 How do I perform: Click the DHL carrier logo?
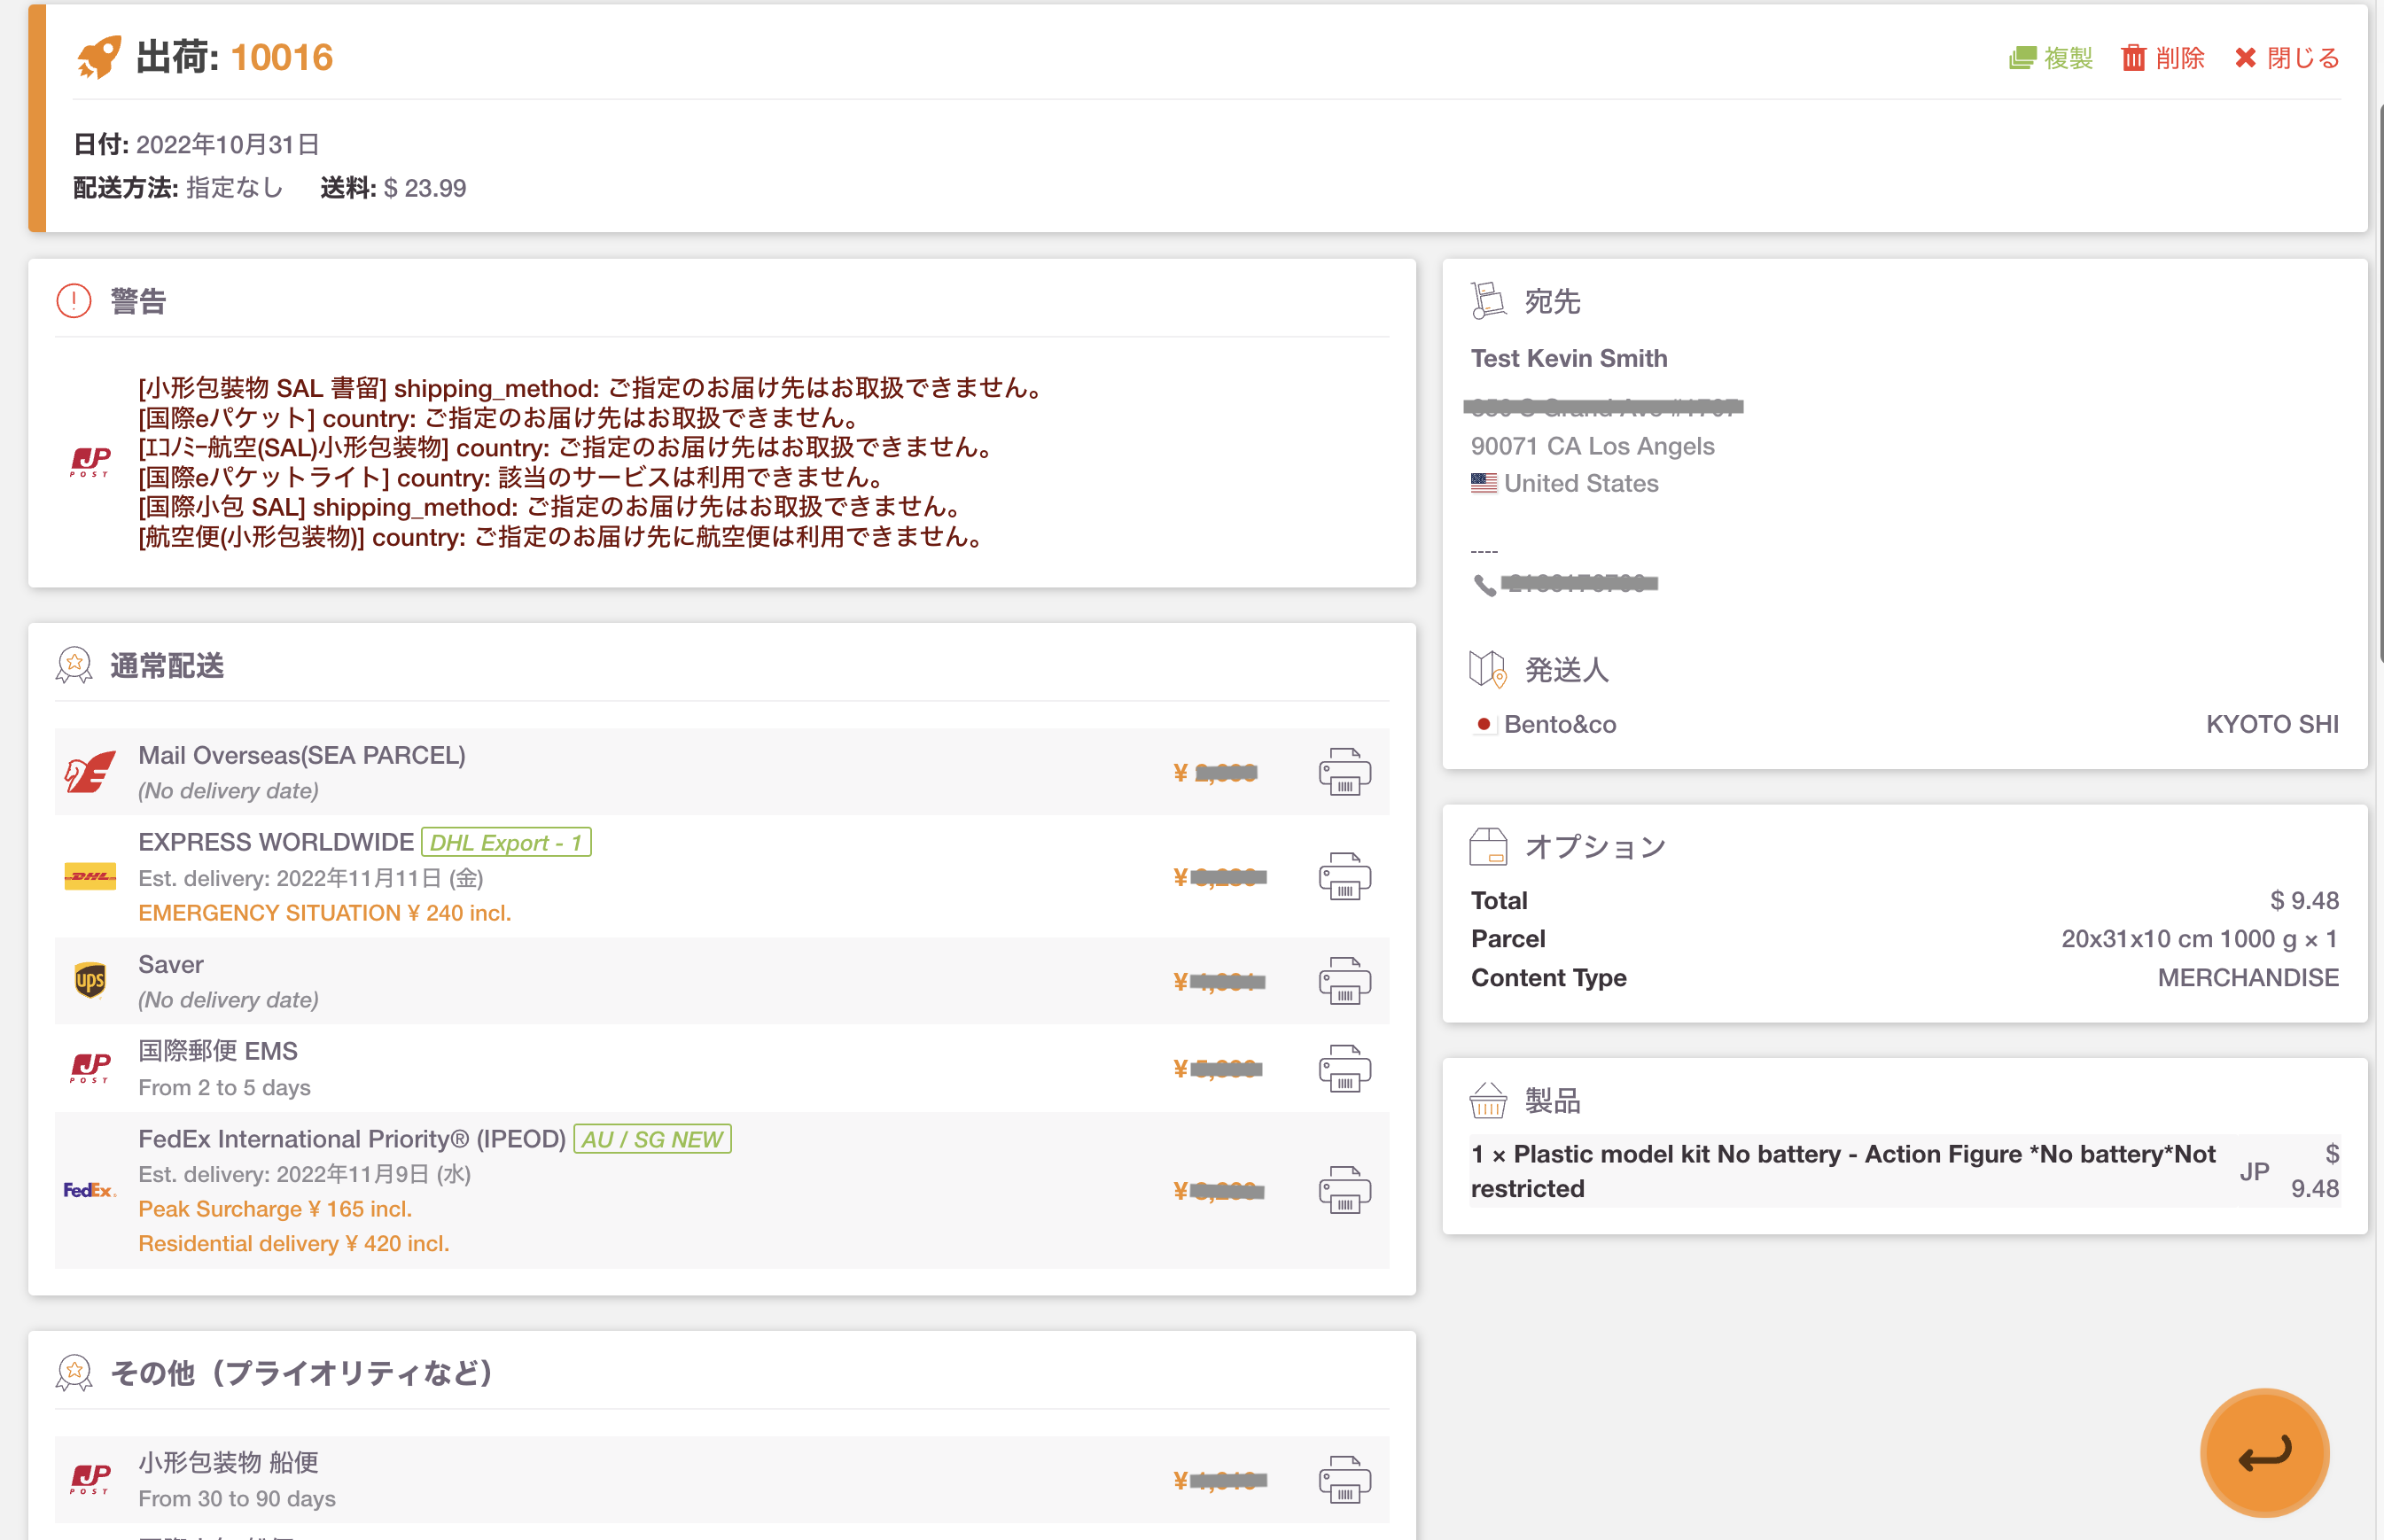pos(90,876)
